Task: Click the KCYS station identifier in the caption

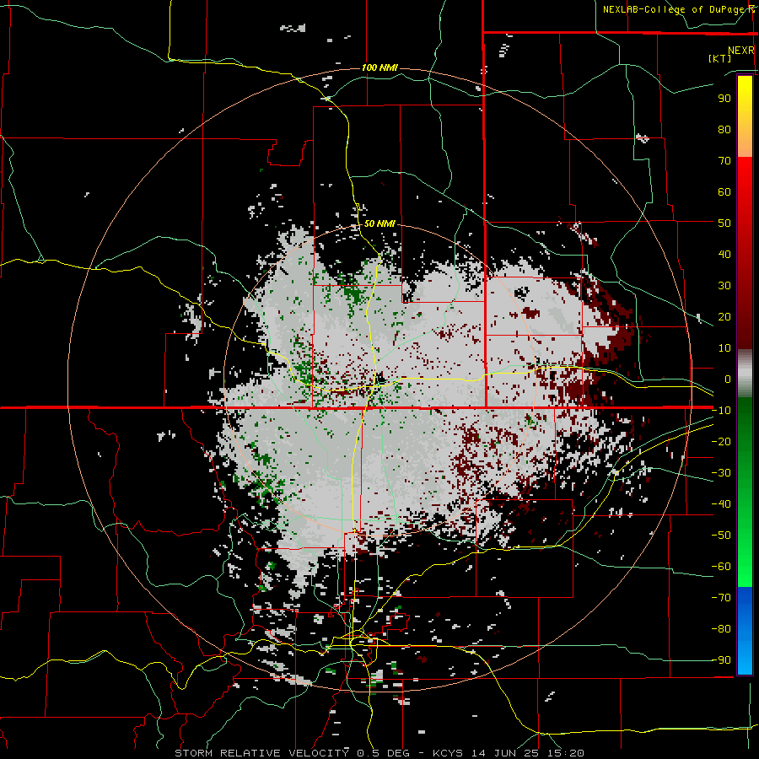Action: [448, 753]
